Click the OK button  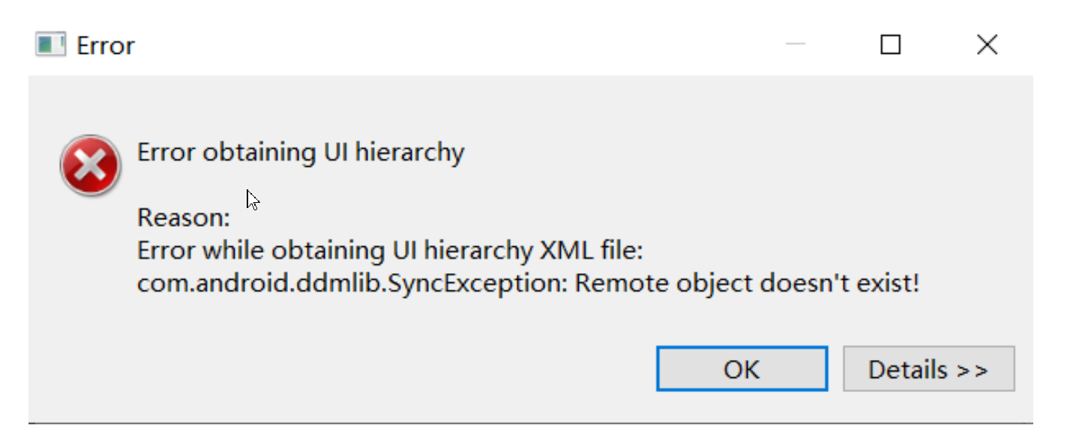pyautogui.click(x=742, y=369)
